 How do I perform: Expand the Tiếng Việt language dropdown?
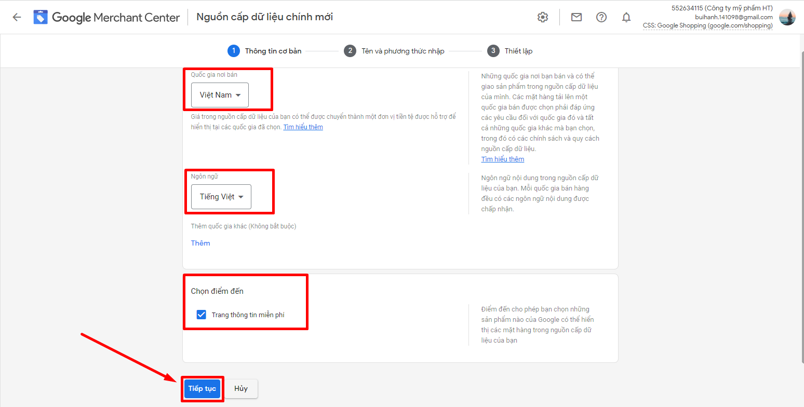[221, 197]
